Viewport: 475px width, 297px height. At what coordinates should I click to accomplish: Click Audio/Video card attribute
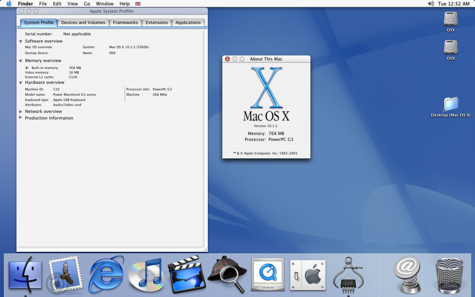pos(67,105)
